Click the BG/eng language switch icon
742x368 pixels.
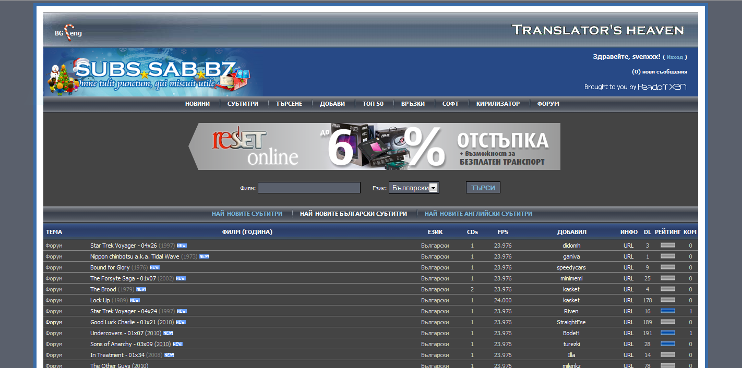[x=68, y=32]
